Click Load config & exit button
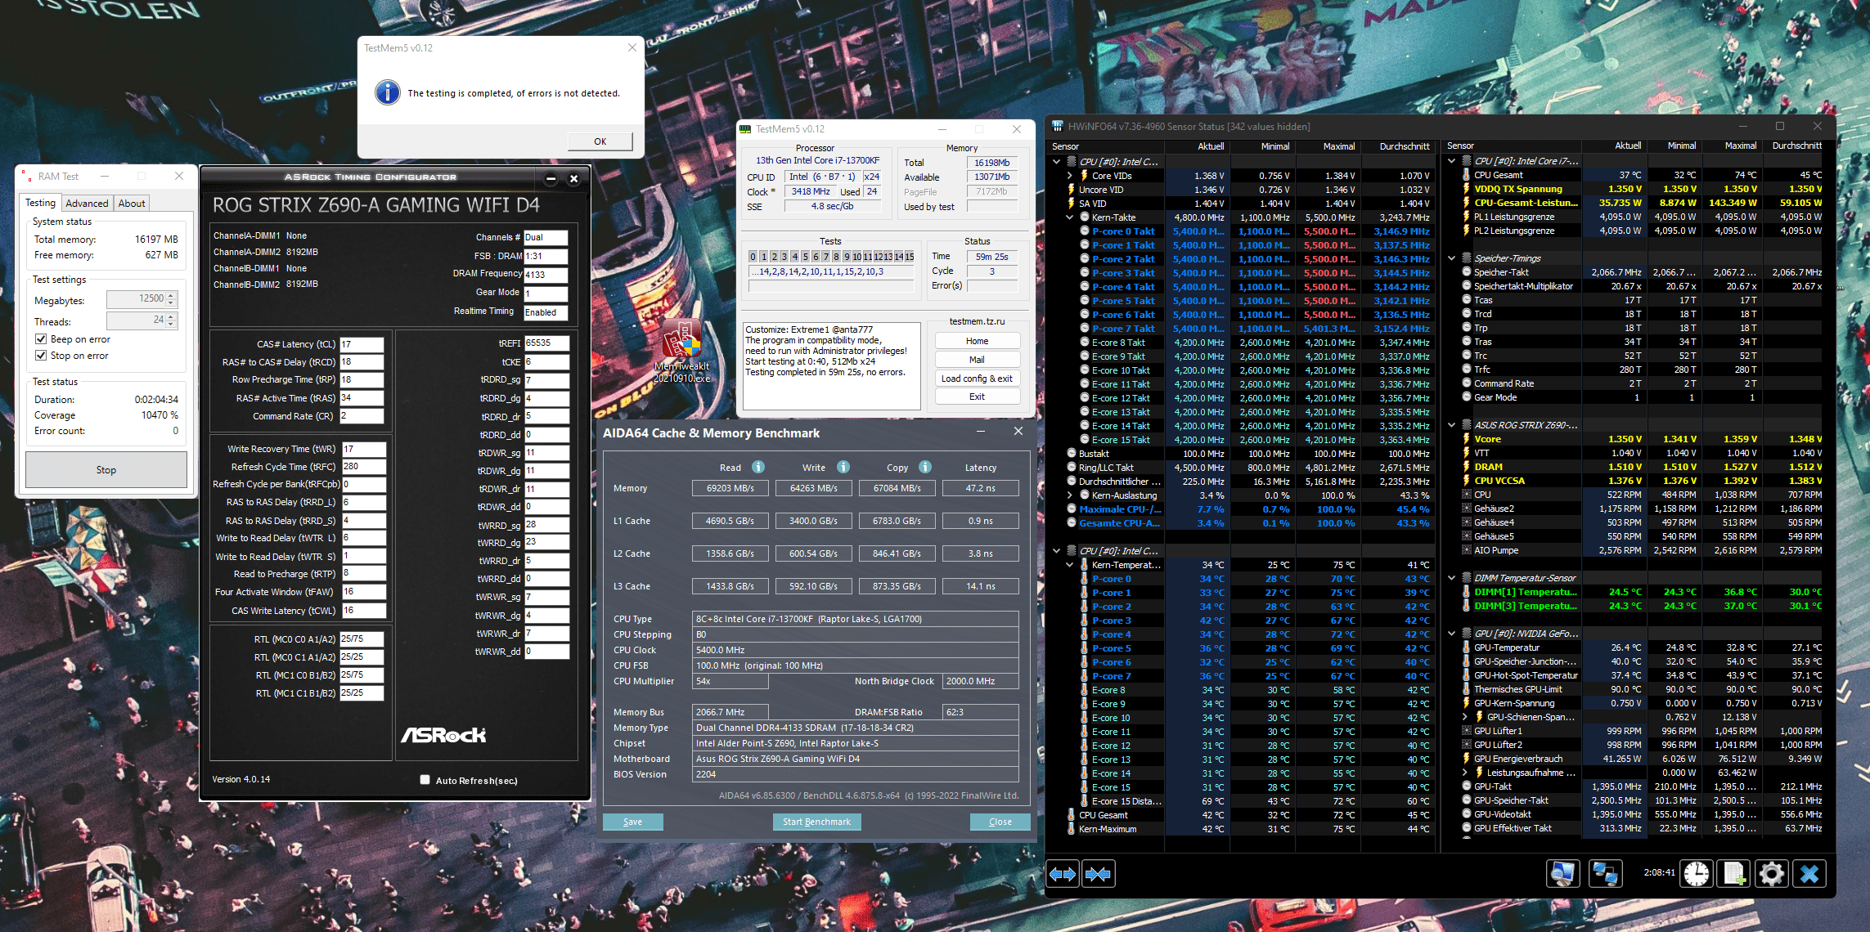The height and width of the screenshot is (932, 1870). pos(977,379)
